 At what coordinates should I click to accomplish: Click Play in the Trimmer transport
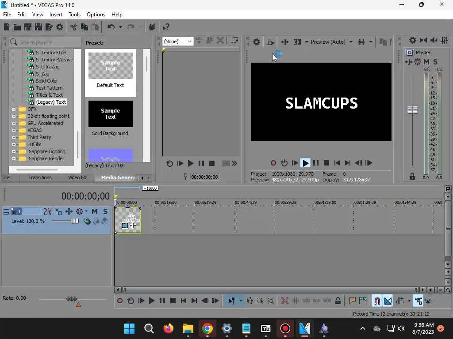click(190, 163)
